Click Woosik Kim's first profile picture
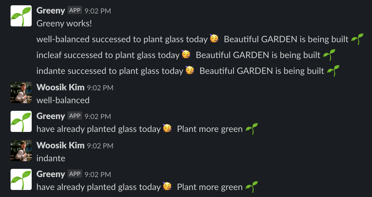 tap(21, 93)
